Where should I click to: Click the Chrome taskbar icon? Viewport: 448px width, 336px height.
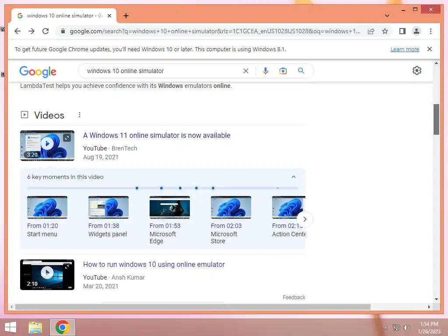(62, 327)
